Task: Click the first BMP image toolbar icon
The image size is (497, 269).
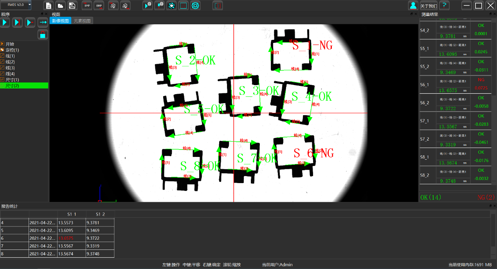Action: pyautogui.click(x=87, y=5)
